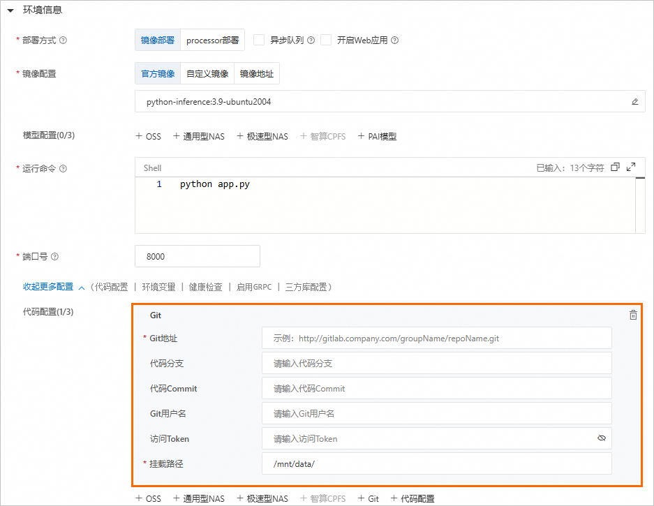
Task: Click the 8000 port number field
Action: click(198, 256)
